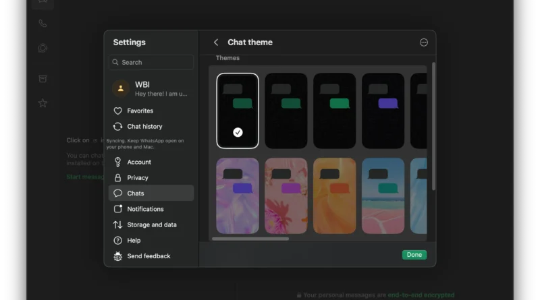Image resolution: width=540 pixels, height=300 pixels.
Task: Open Account settings entry
Action: click(x=151, y=162)
